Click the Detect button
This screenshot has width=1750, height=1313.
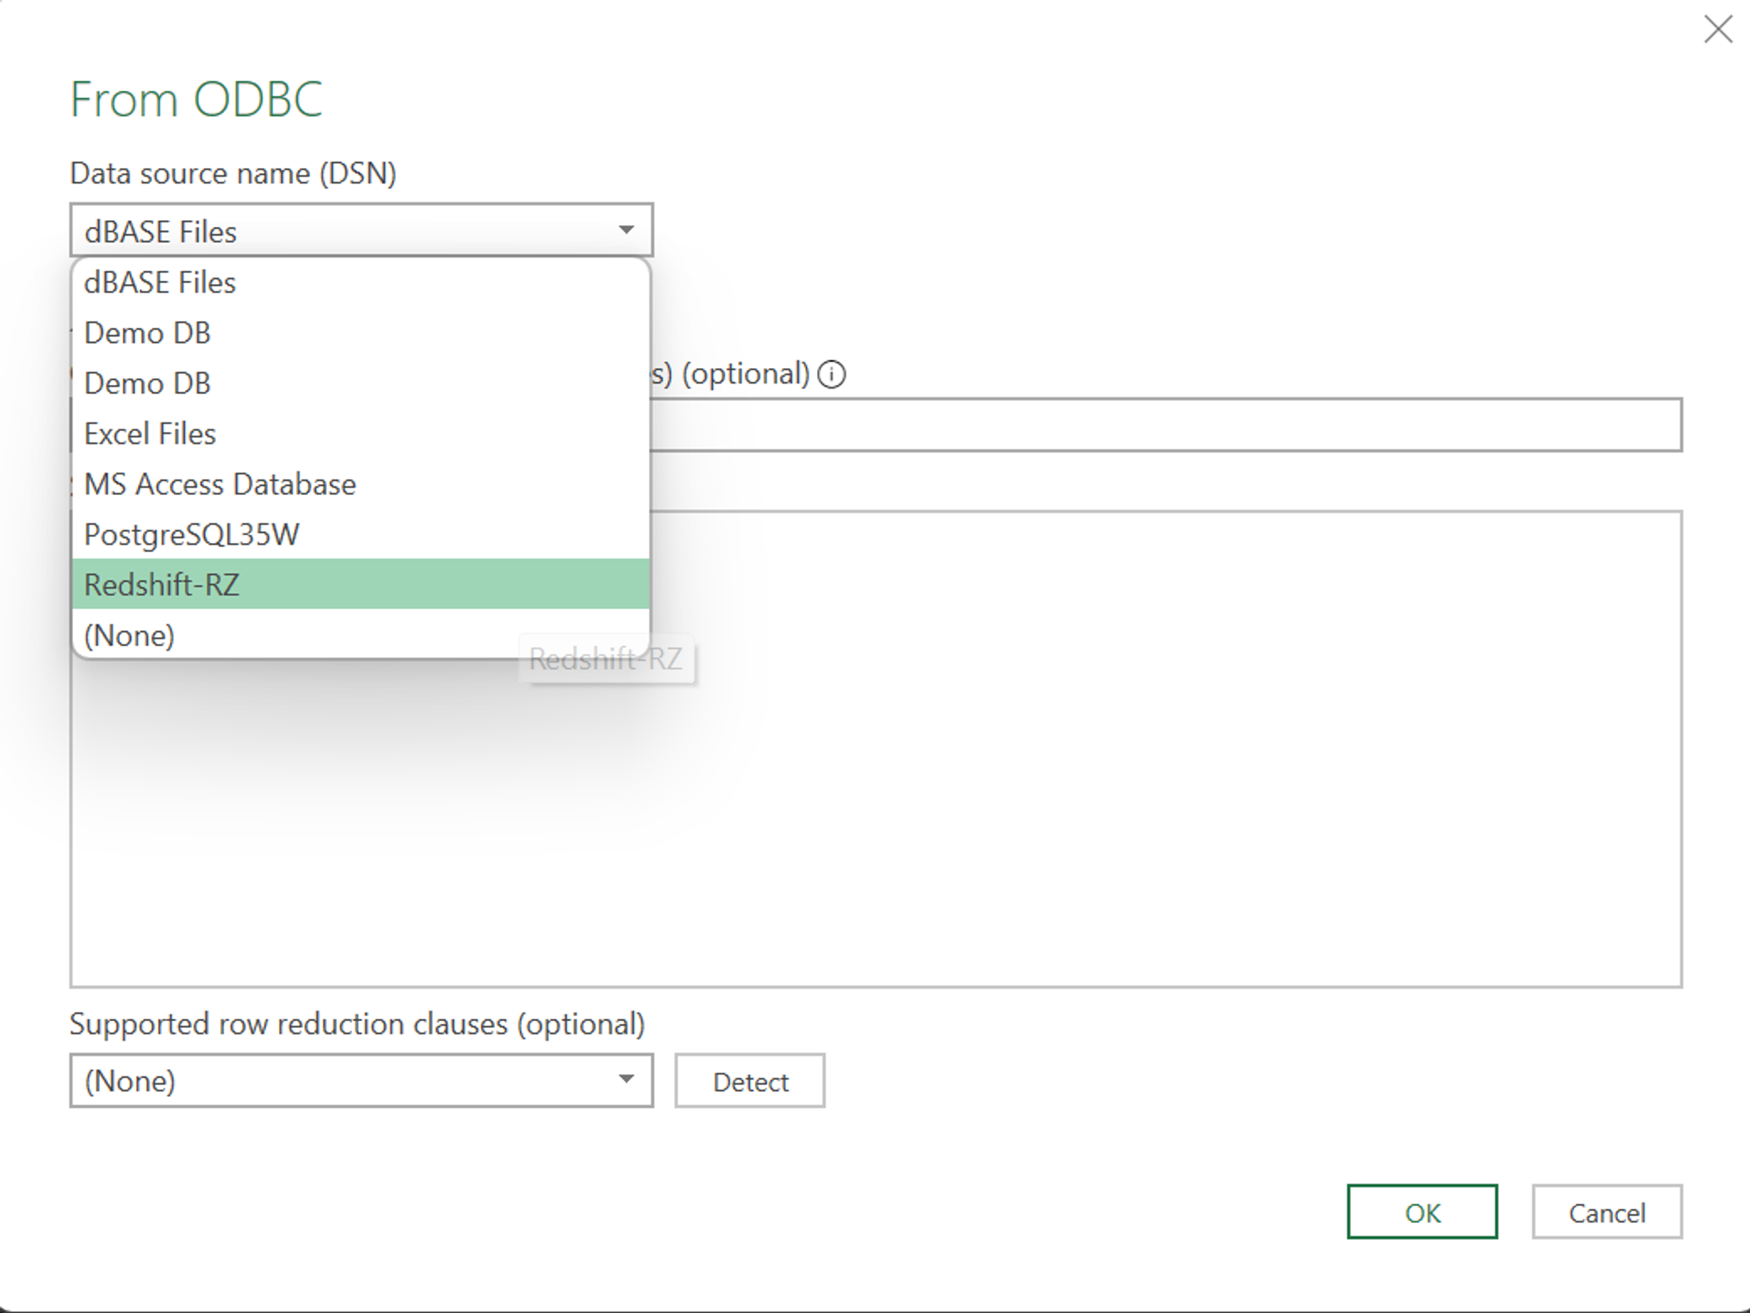coord(750,1081)
